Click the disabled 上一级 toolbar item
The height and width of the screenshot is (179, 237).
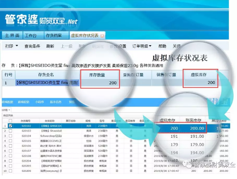pos(67,46)
